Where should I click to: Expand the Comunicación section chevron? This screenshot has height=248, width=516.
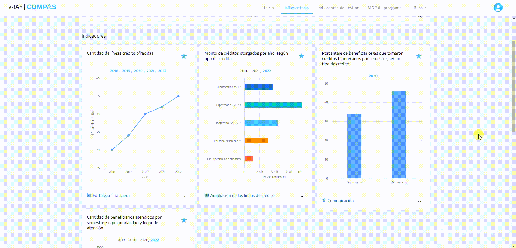pyautogui.click(x=420, y=202)
